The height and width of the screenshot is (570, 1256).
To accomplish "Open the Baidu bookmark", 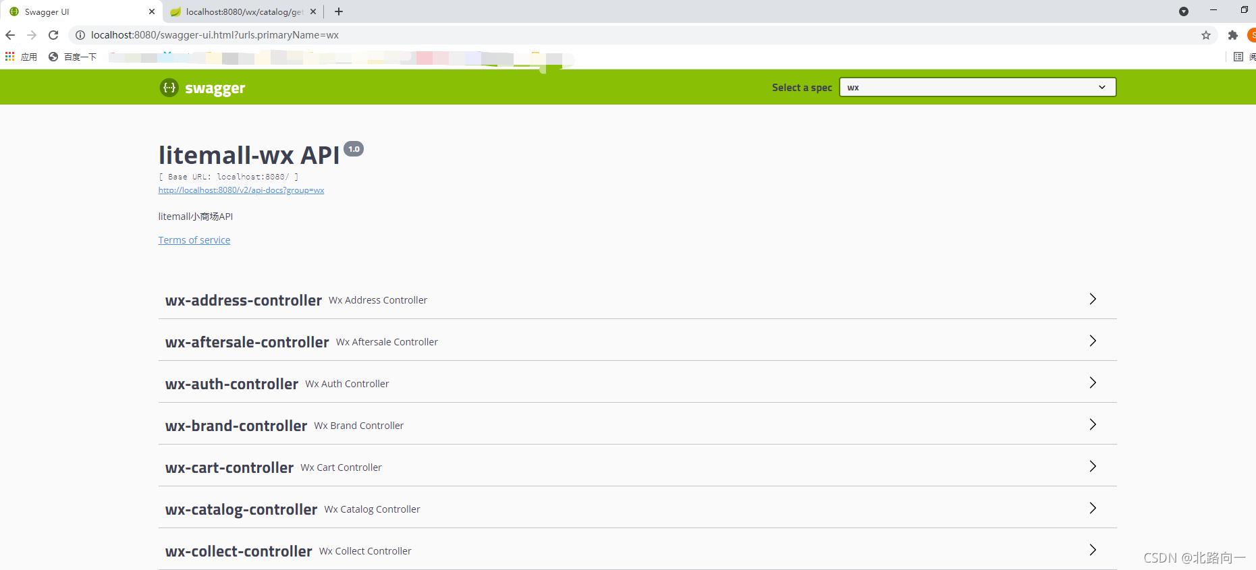I will (x=73, y=57).
